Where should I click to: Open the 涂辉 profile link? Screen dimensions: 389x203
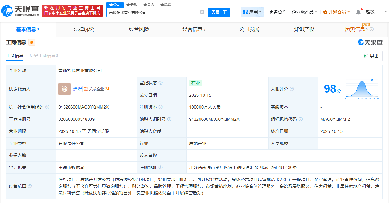coord(77,89)
